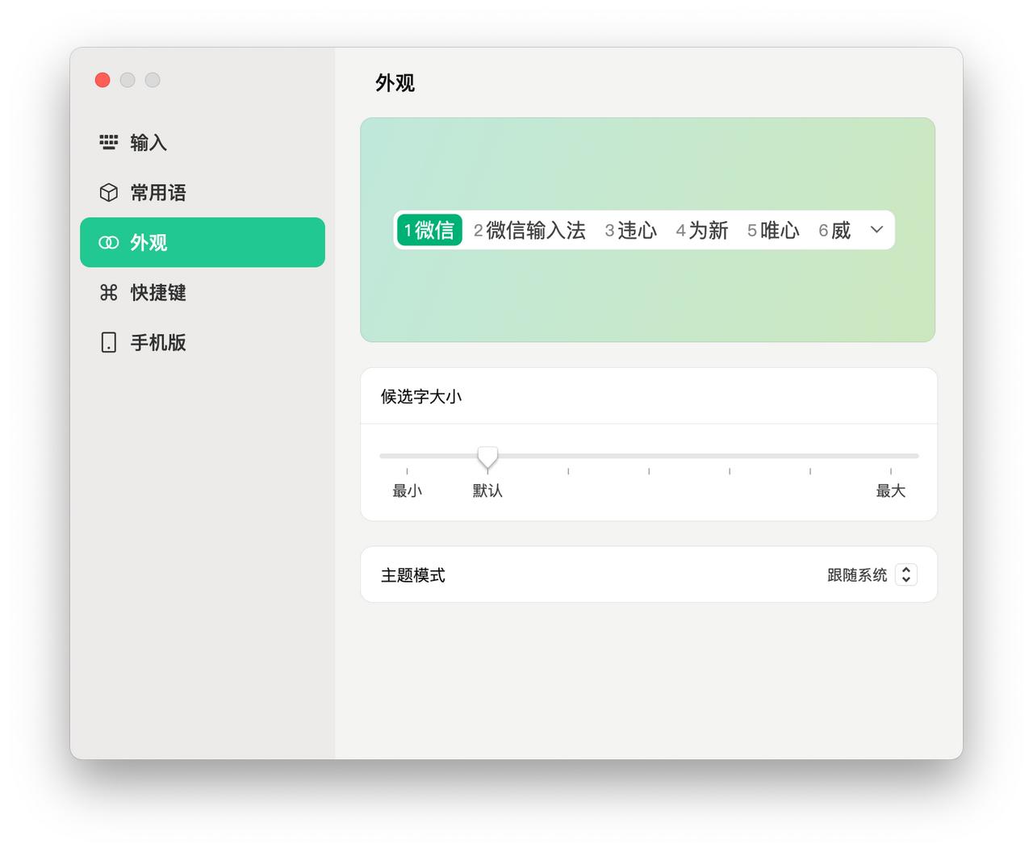Open the 输入 settings section

203,143
